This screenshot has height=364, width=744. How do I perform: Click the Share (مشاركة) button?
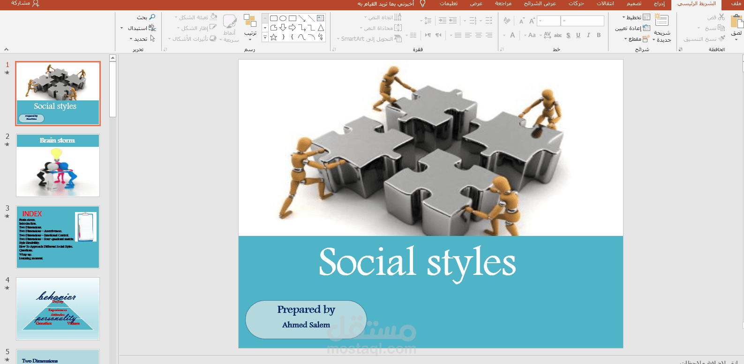pyautogui.click(x=25, y=3)
